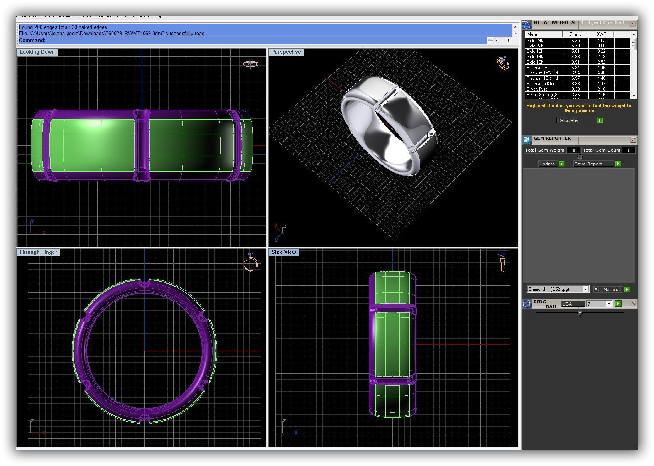Viewport: 654px width, 466px height.
Task: Select the Gold 18k row
Action: 578,51
